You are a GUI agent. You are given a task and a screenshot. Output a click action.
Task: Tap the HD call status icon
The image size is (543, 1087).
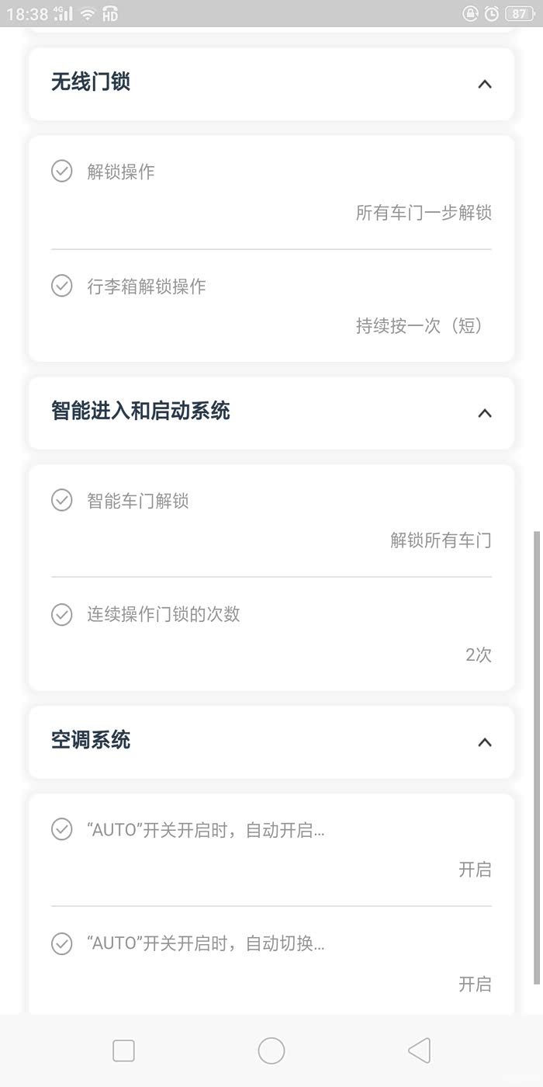point(110,13)
